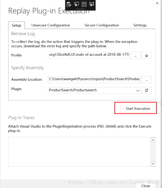Viewport: 162px width, 188px height.
Task: Click the Assembly Location text field
Action: (94, 80)
